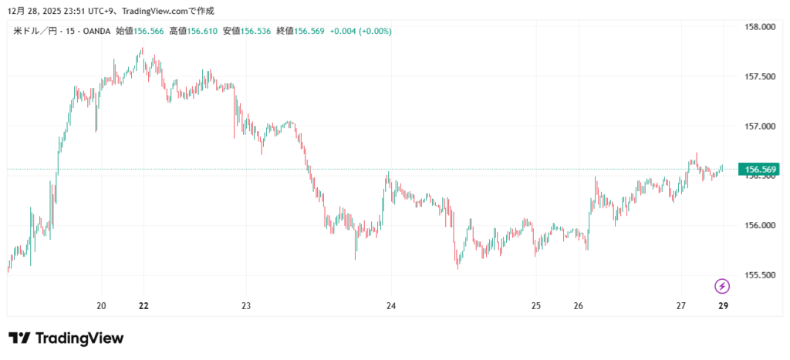Screen dimensions: 790x360
Task: Click the 155.500 price axis label
Action: pyautogui.click(x=758, y=275)
